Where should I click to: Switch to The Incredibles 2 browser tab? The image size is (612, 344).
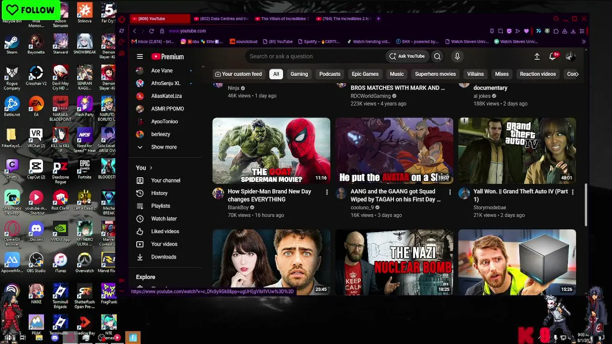pos(343,19)
